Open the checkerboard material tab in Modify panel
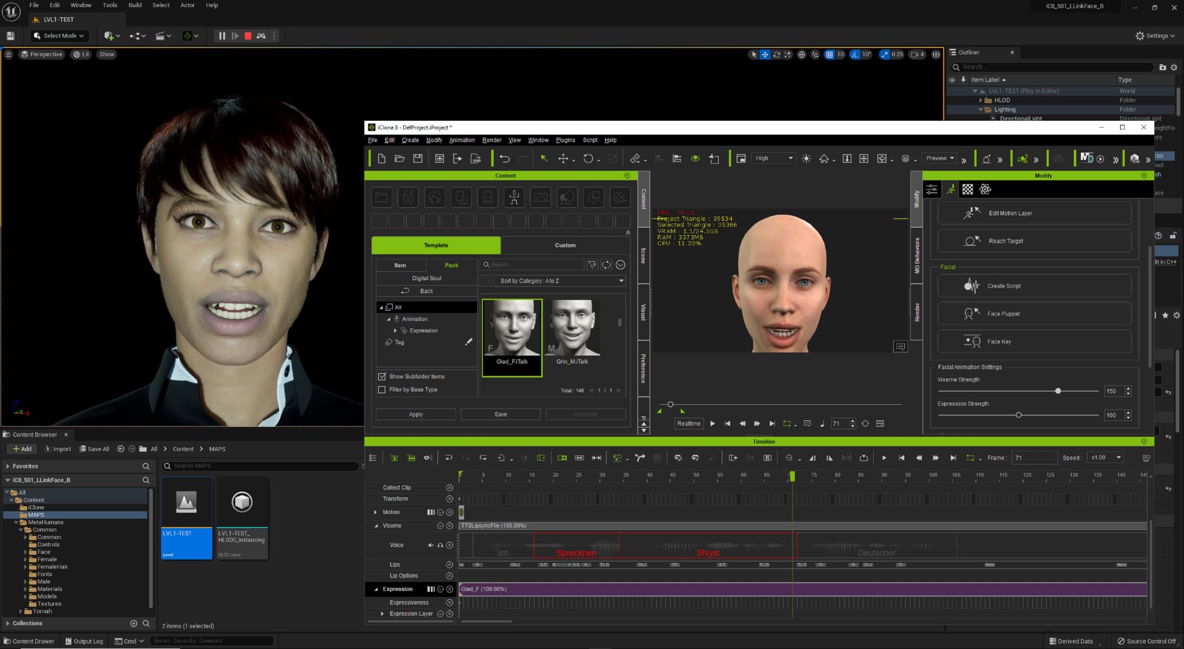 [967, 189]
